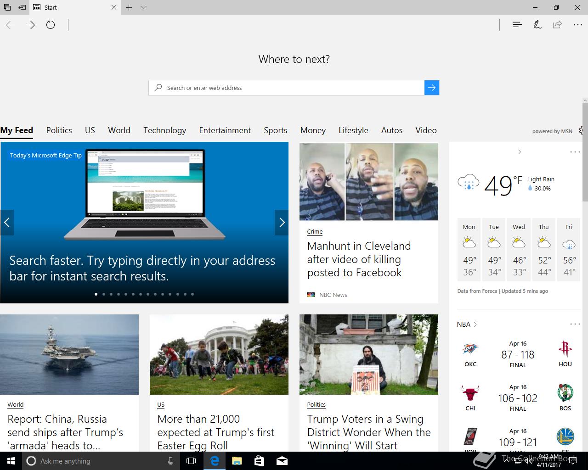This screenshot has width=588, height=470.
Task: Open Manhunt in Cleveland article
Action: point(359,259)
